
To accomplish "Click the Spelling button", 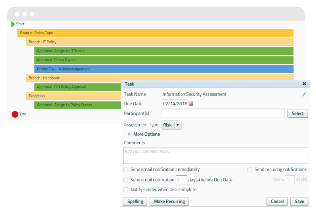I will click(135, 201).
